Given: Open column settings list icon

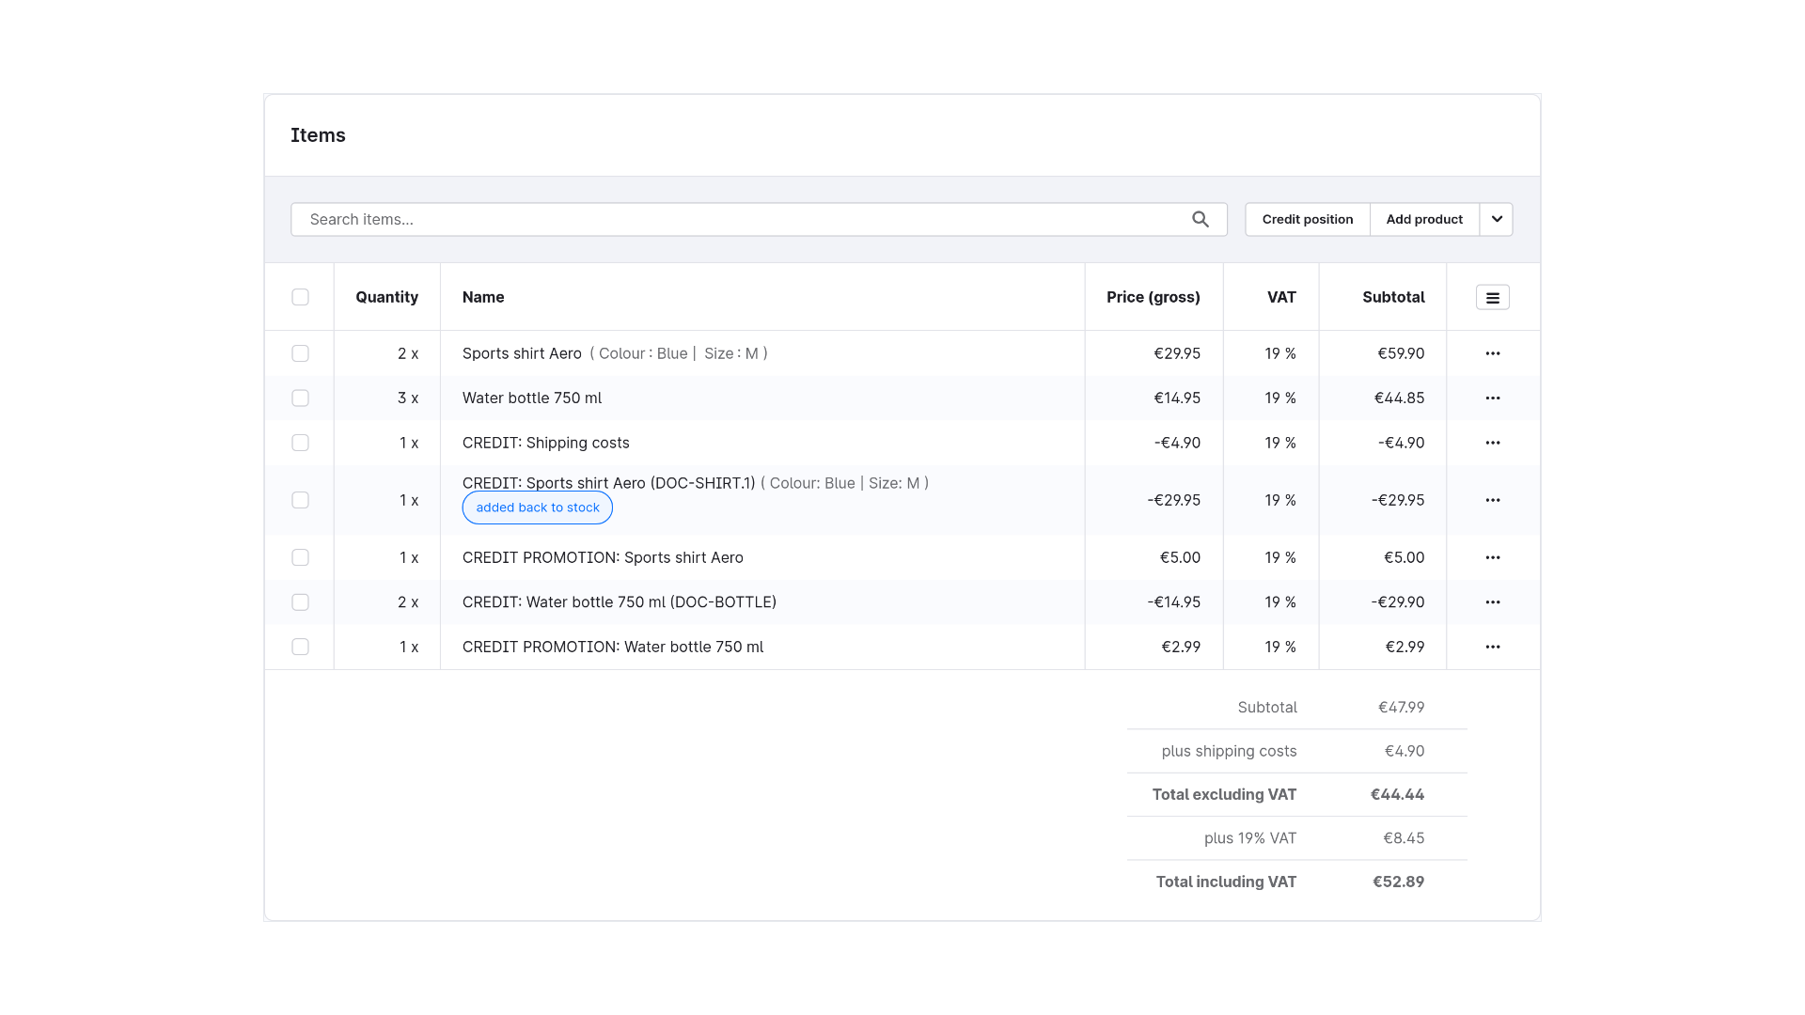Looking at the screenshot, I should [1493, 297].
